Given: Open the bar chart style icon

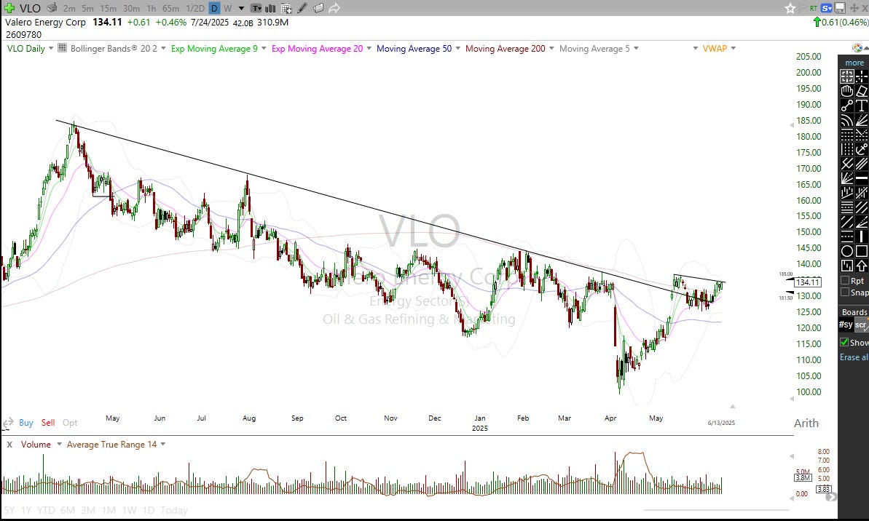Looking at the screenshot, I should pos(270,8).
